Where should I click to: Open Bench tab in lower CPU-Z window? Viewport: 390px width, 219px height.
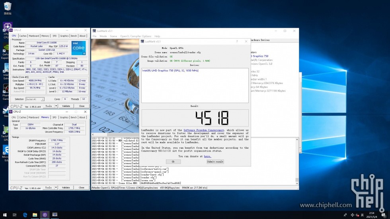click(x=74, y=117)
